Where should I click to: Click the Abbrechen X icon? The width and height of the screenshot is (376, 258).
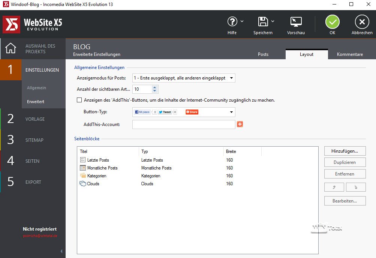(362, 22)
